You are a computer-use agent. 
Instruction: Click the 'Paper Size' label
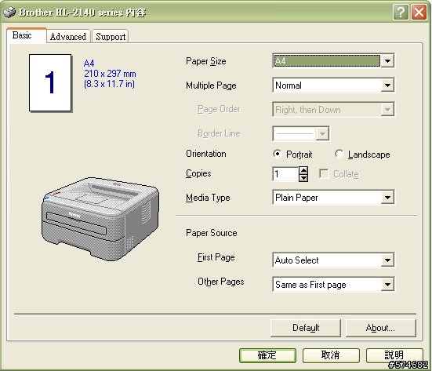point(205,61)
